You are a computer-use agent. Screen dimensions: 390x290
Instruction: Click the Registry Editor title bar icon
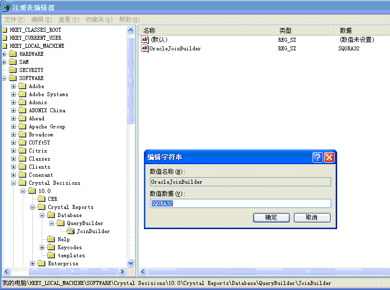click(x=6, y=8)
